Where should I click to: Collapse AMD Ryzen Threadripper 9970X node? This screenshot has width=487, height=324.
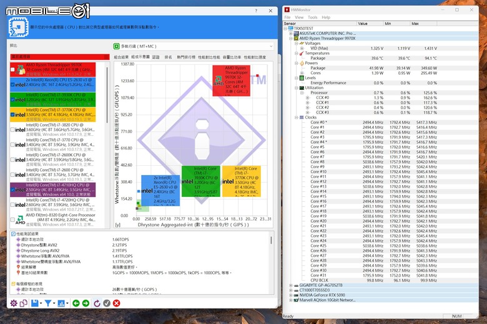[291, 39]
